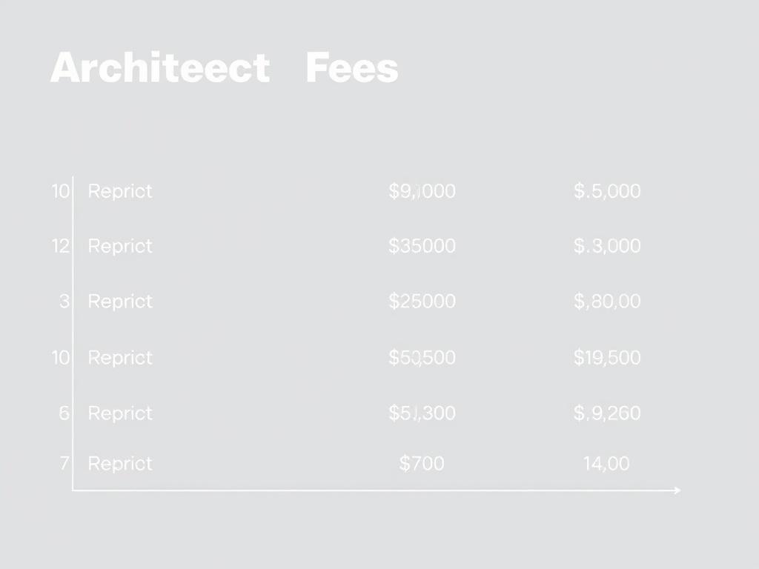Select row number 12
This screenshot has height=569, width=759.
[60, 246]
